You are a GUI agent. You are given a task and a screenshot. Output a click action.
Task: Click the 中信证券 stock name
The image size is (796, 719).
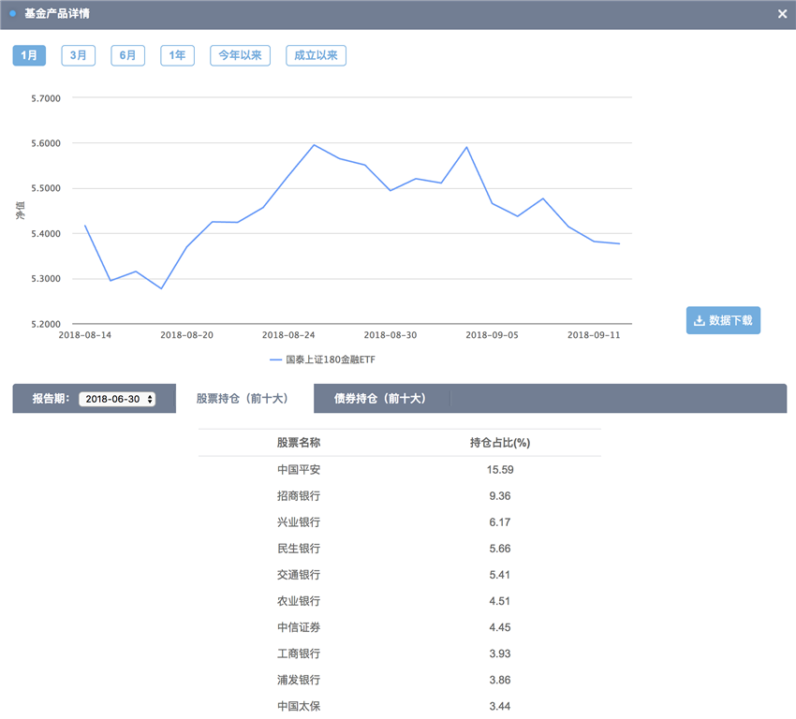[x=299, y=627]
